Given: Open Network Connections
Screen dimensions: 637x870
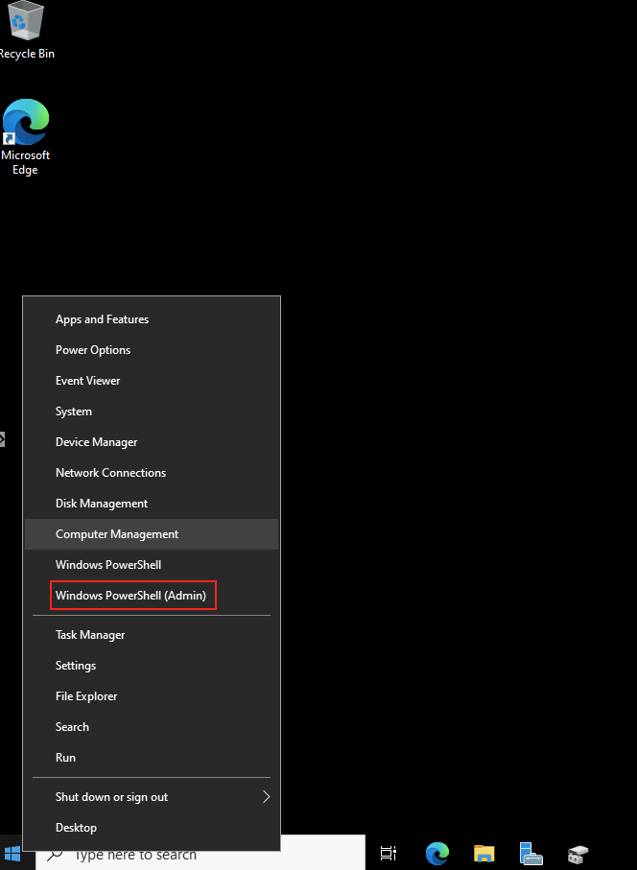Looking at the screenshot, I should coord(152,473).
